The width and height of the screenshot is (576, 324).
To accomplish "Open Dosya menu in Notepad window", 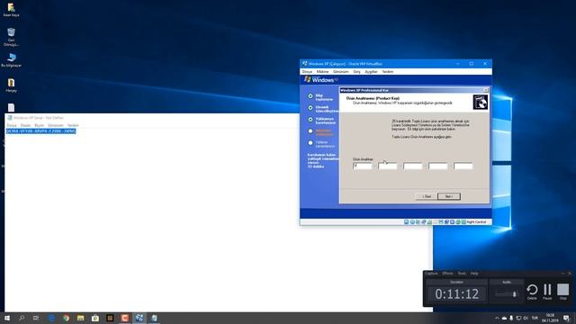I will [x=12, y=125].
